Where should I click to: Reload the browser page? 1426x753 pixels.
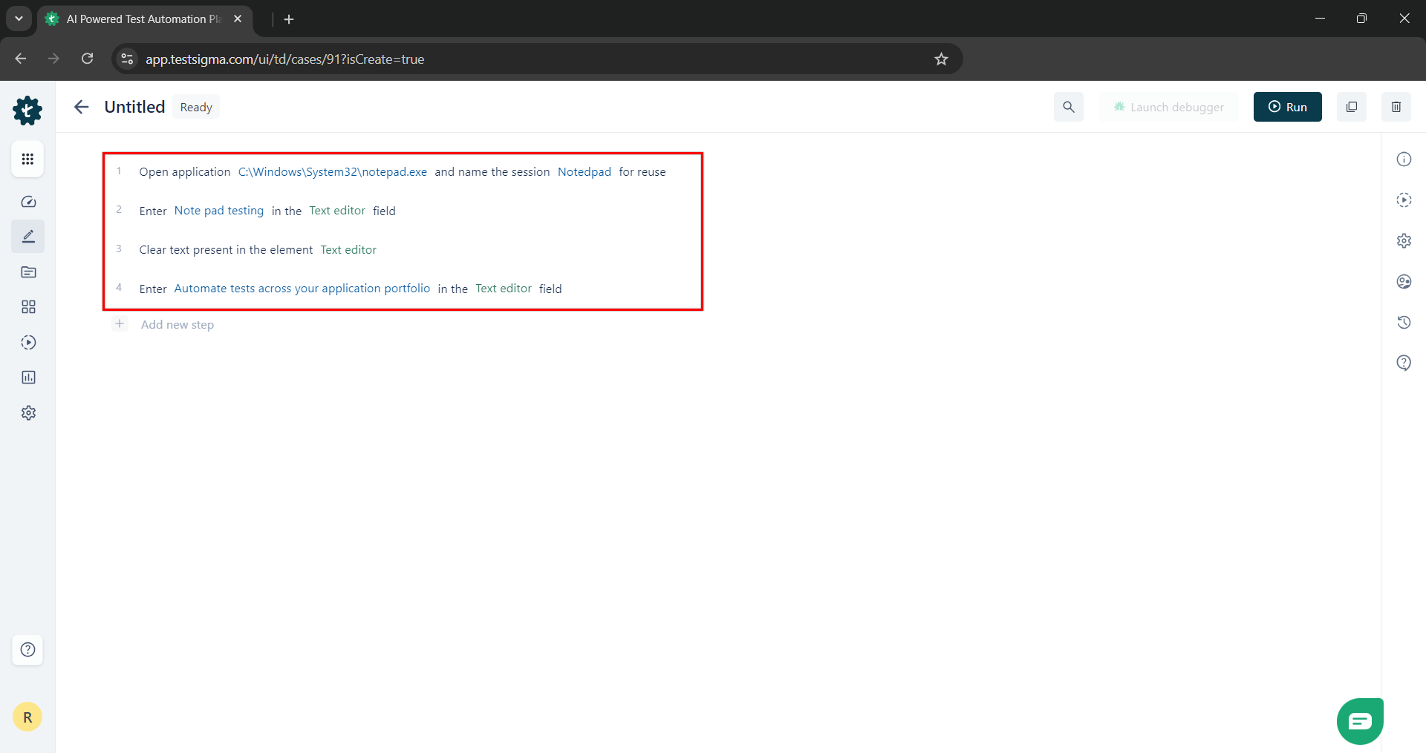[x=88, y=59]
